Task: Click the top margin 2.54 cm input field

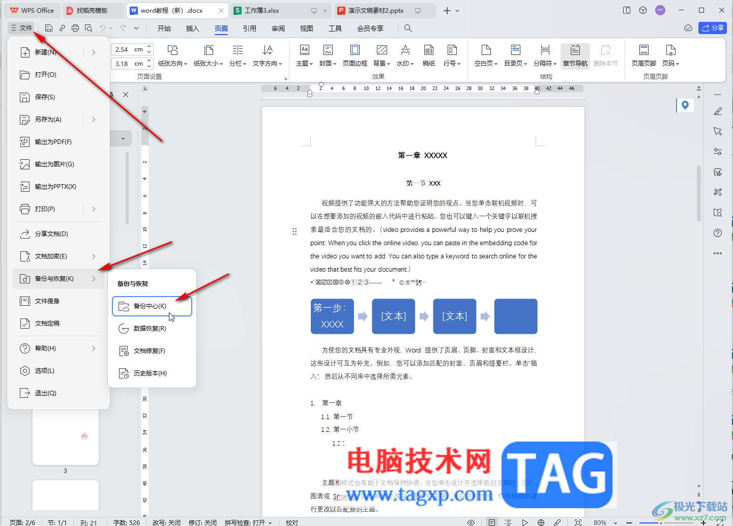Action: click(x=128, y=49)
